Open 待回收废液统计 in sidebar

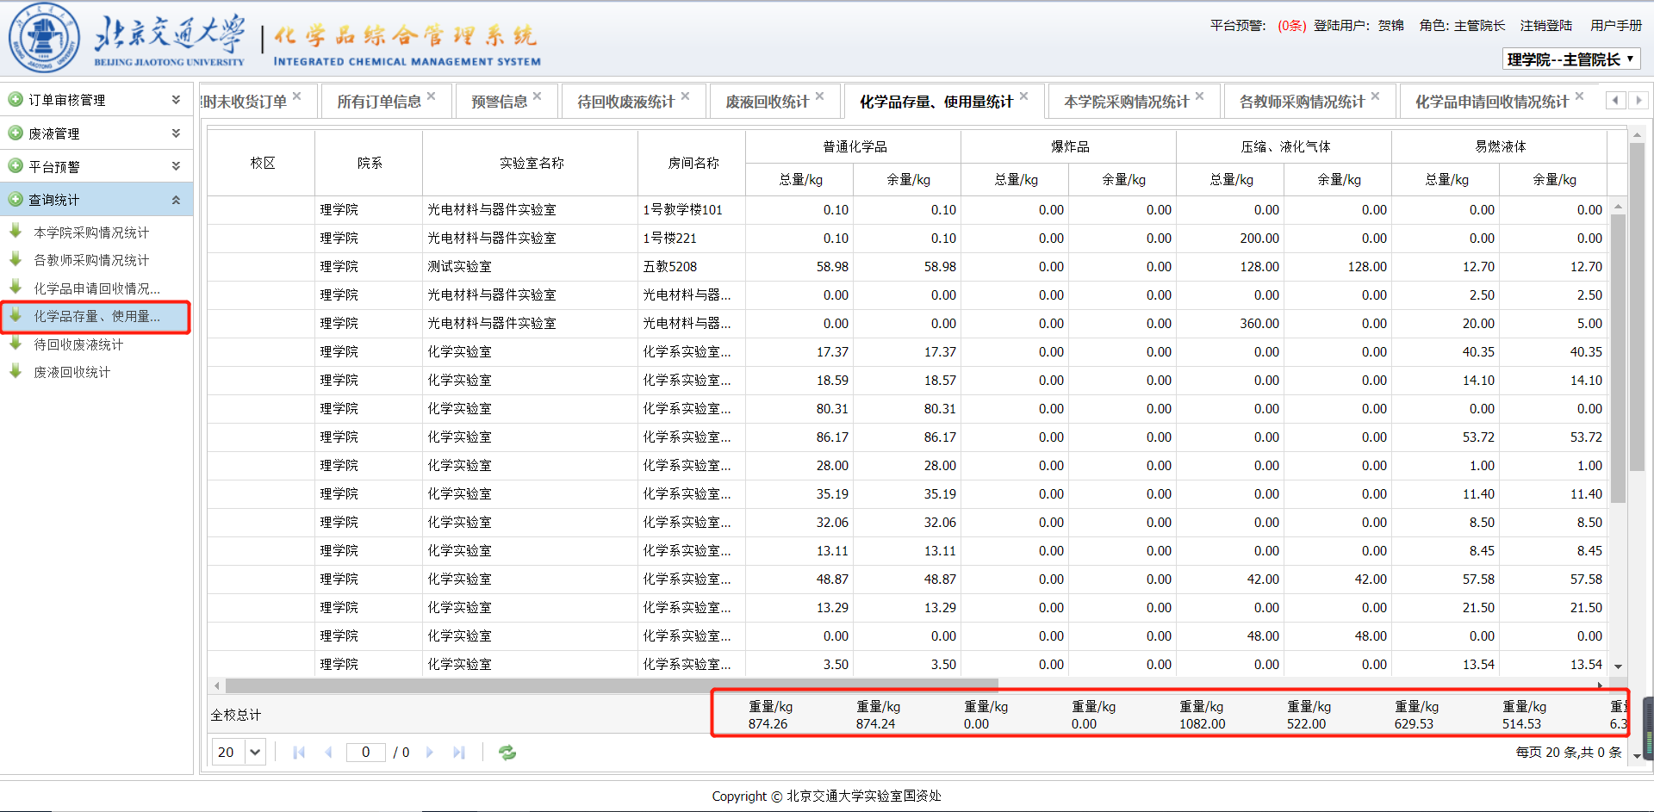[x=78, y=344]
